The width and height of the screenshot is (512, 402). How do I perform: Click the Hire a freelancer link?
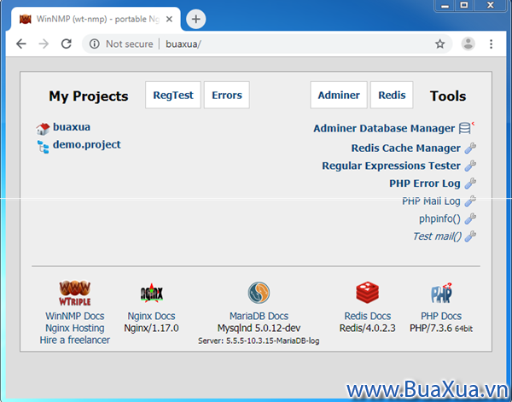click(75, 340)
